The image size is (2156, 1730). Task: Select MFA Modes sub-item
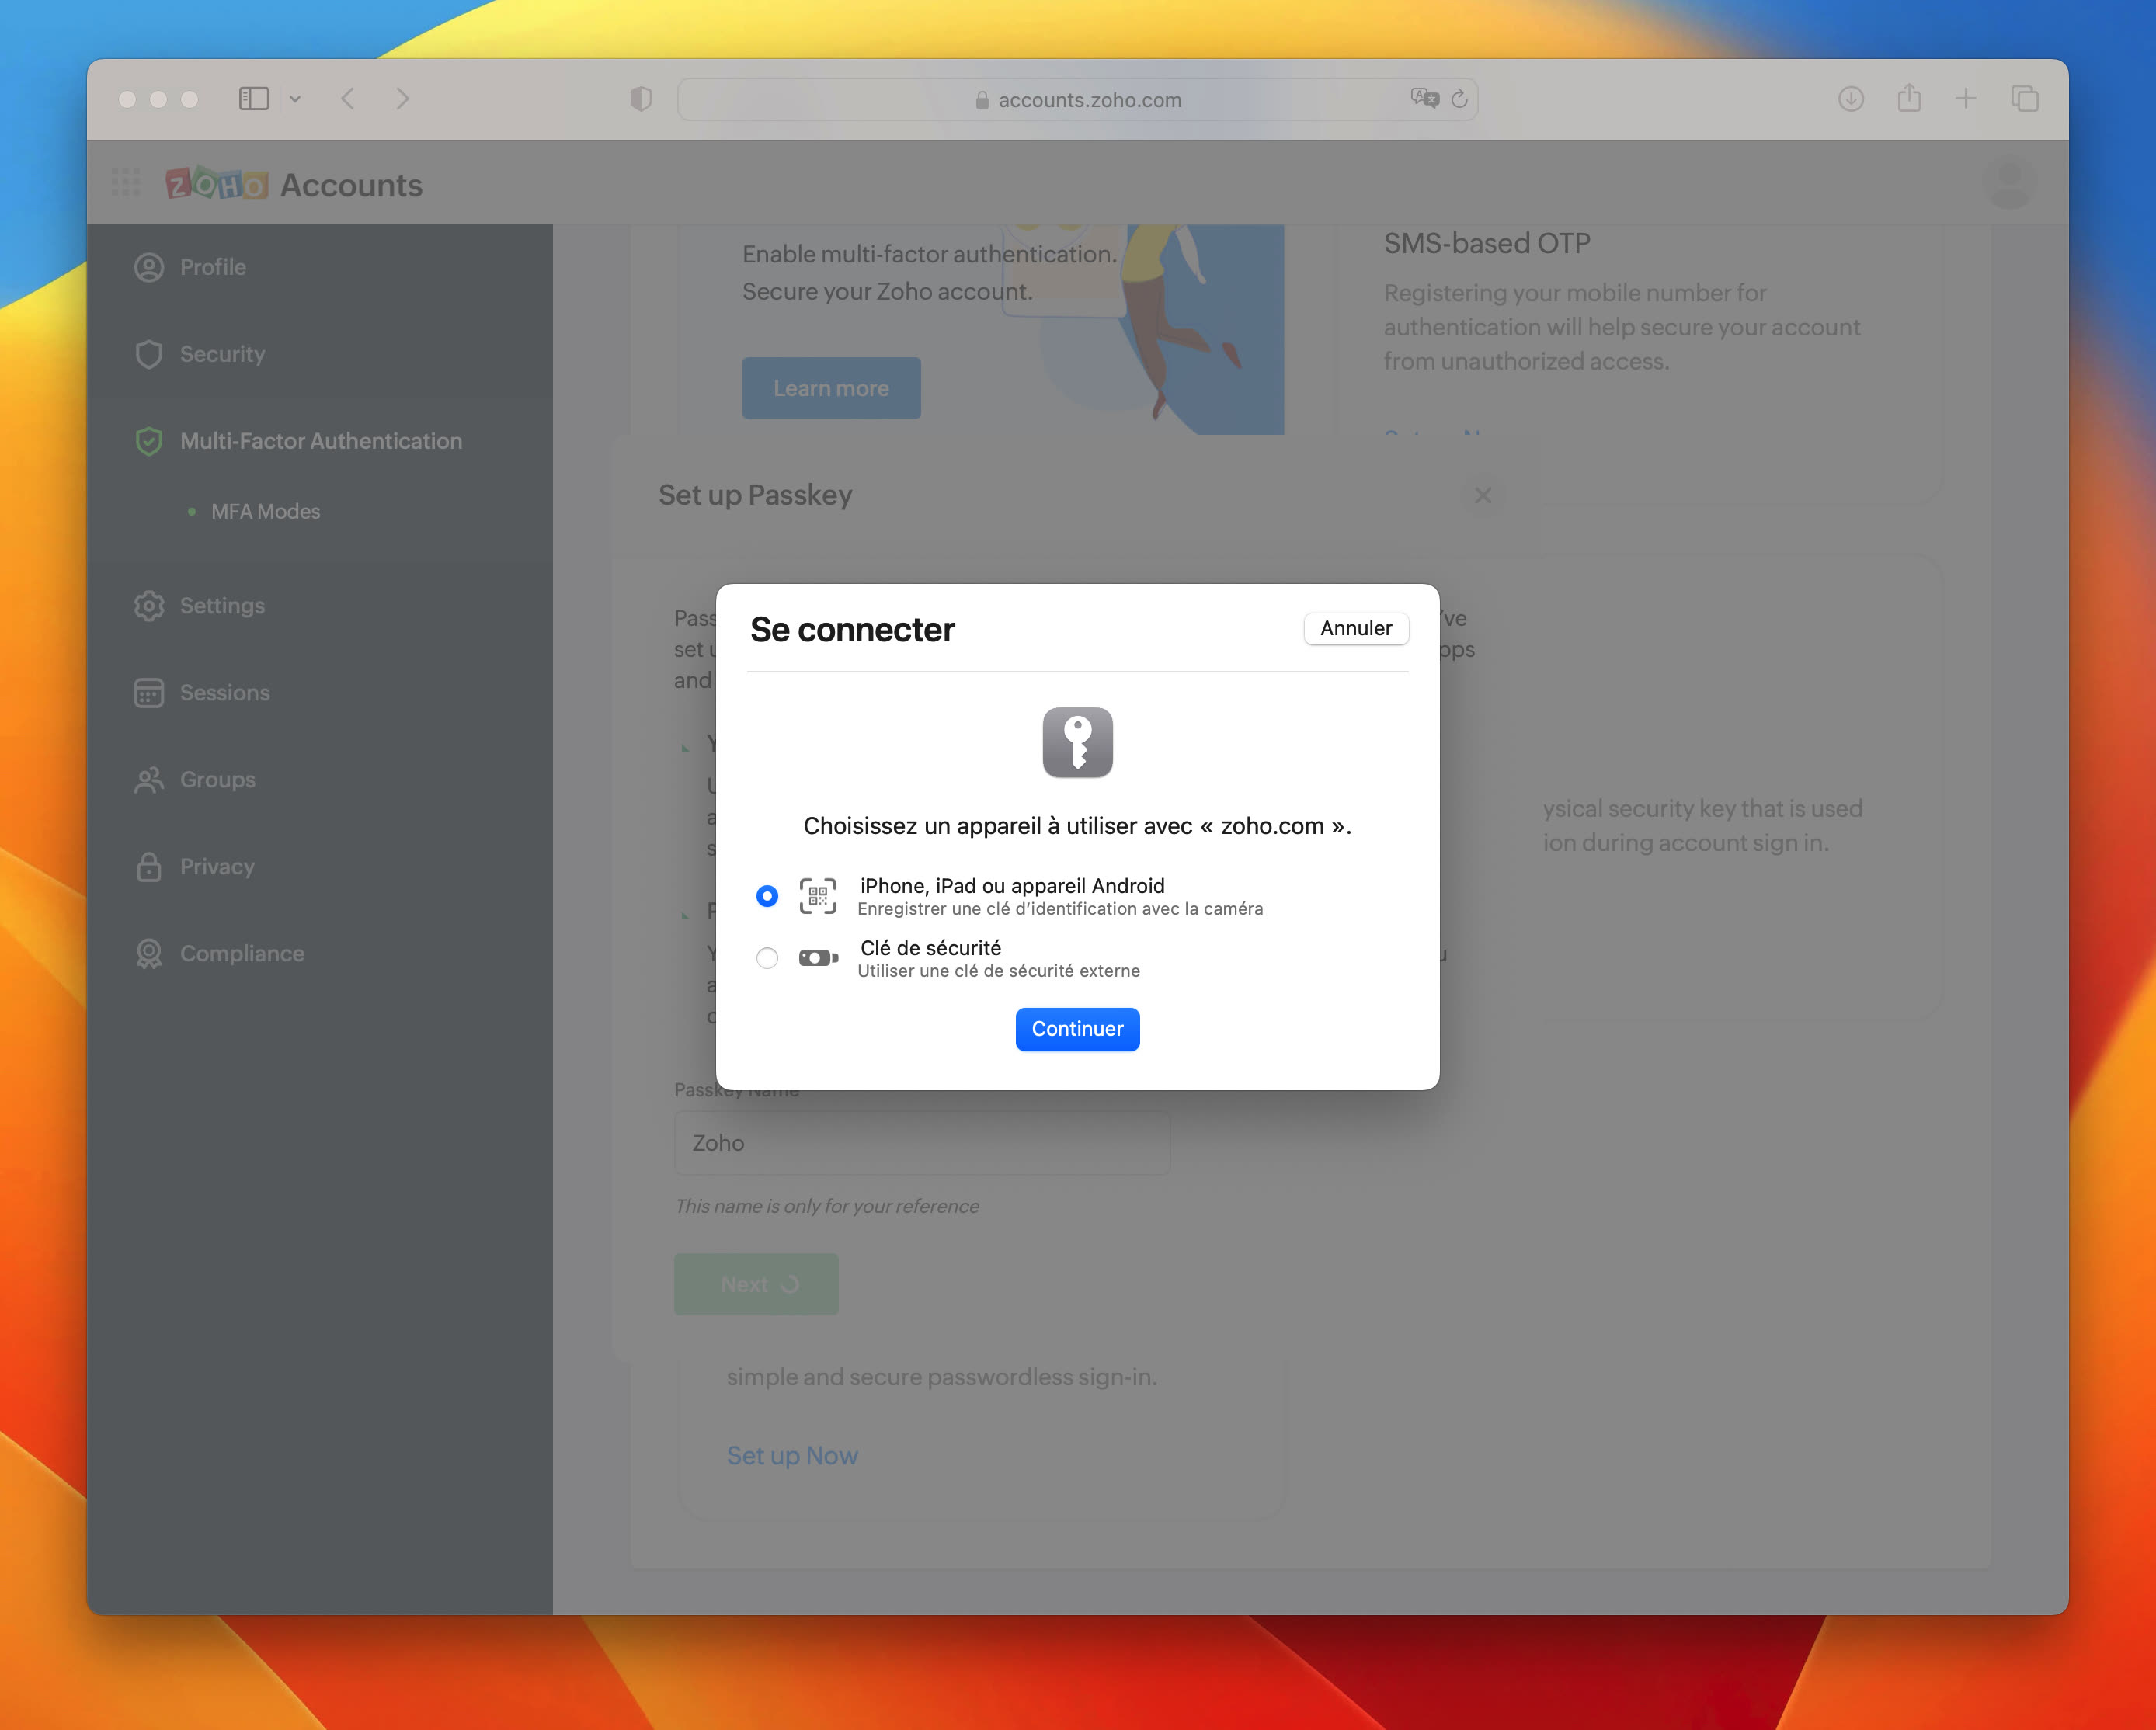point(265,511)
